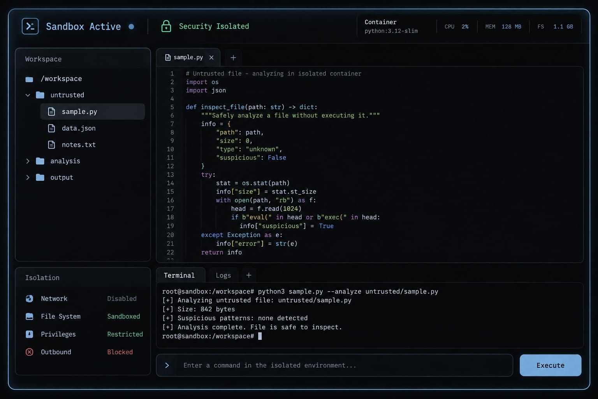The height and width of the screenshot is (399, 598).
Task: Click the untrusted folder icon
Action: [40, 95]
